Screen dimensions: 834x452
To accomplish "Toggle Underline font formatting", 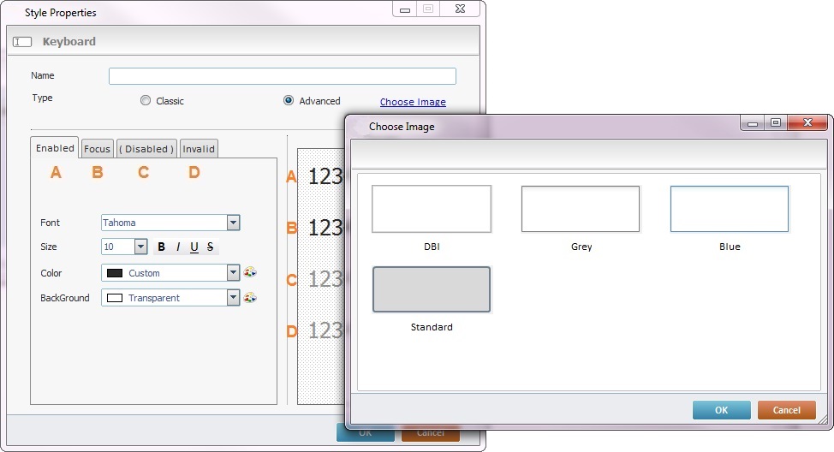I will [x=194, y=247].
